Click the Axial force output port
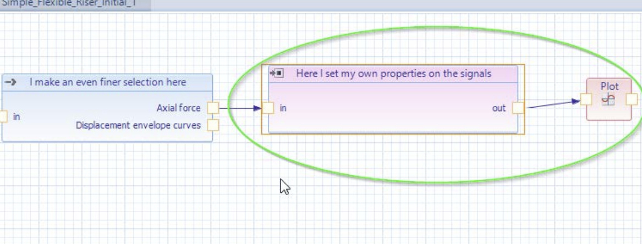 click(212, 108)
